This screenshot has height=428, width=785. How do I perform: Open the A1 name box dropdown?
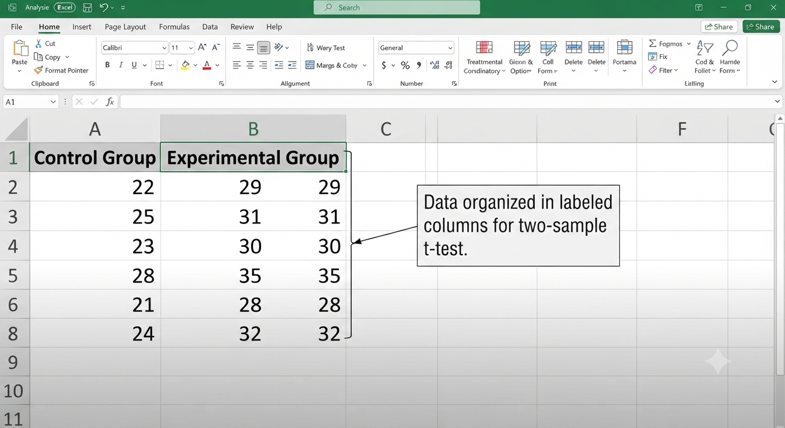tap(53, 102)
